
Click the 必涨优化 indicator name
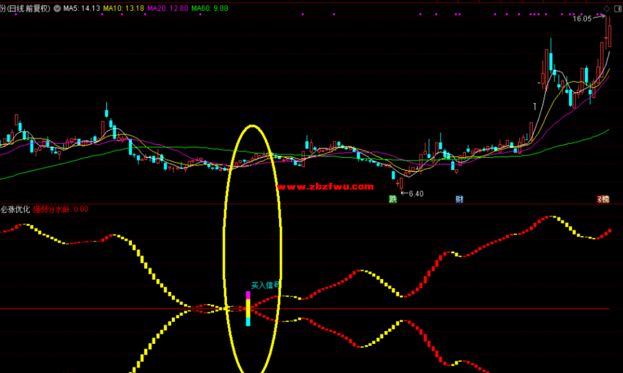coord(15,209)
